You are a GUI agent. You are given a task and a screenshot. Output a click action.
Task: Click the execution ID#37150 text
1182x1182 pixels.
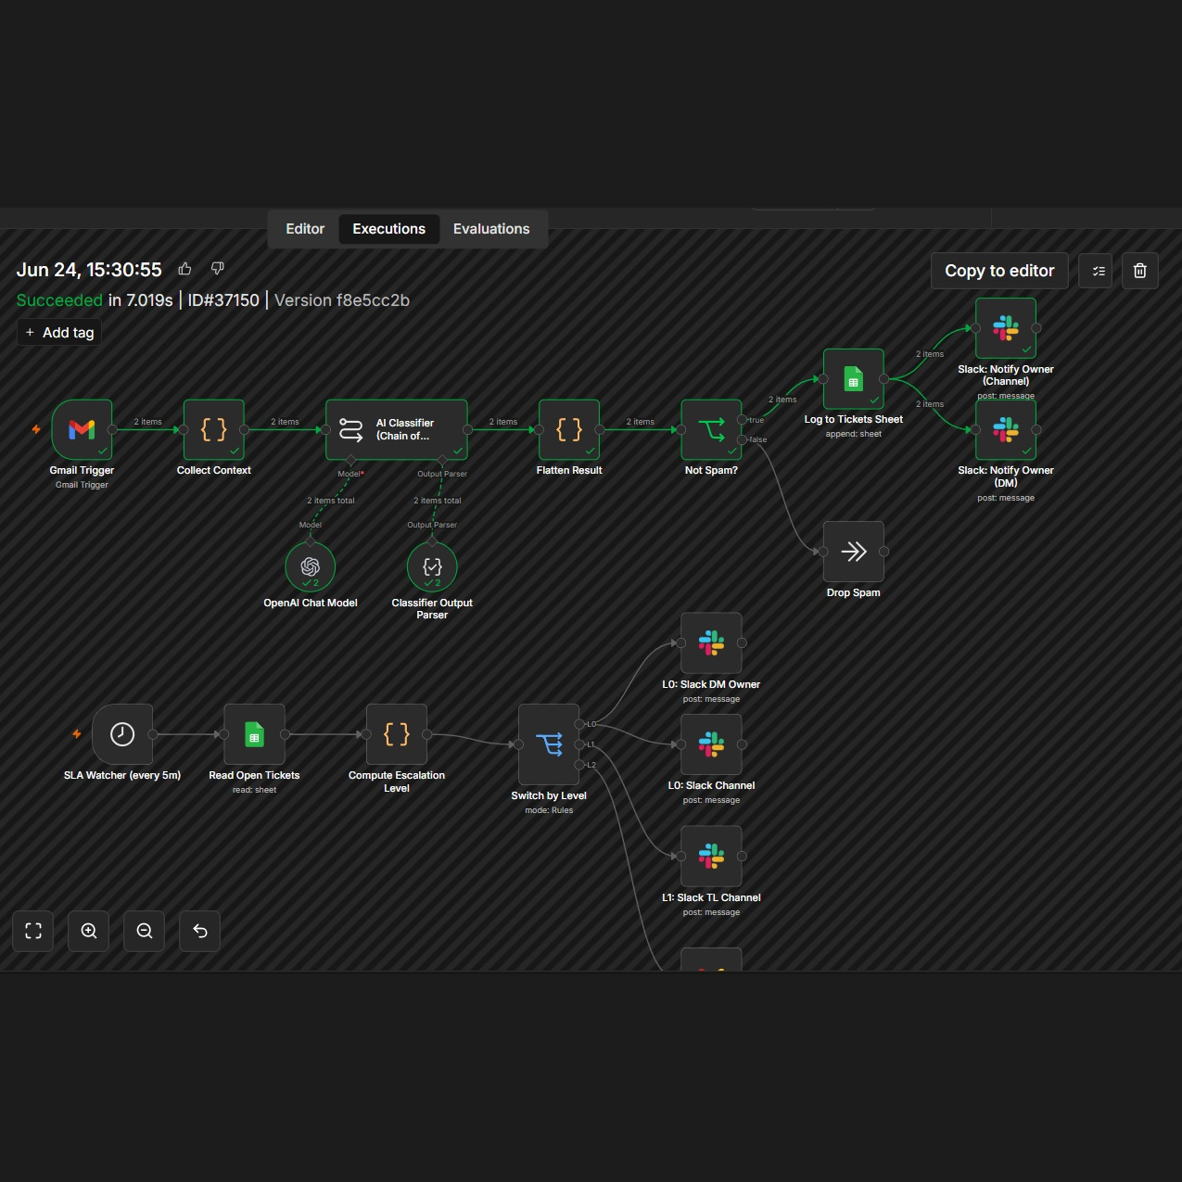223,300
